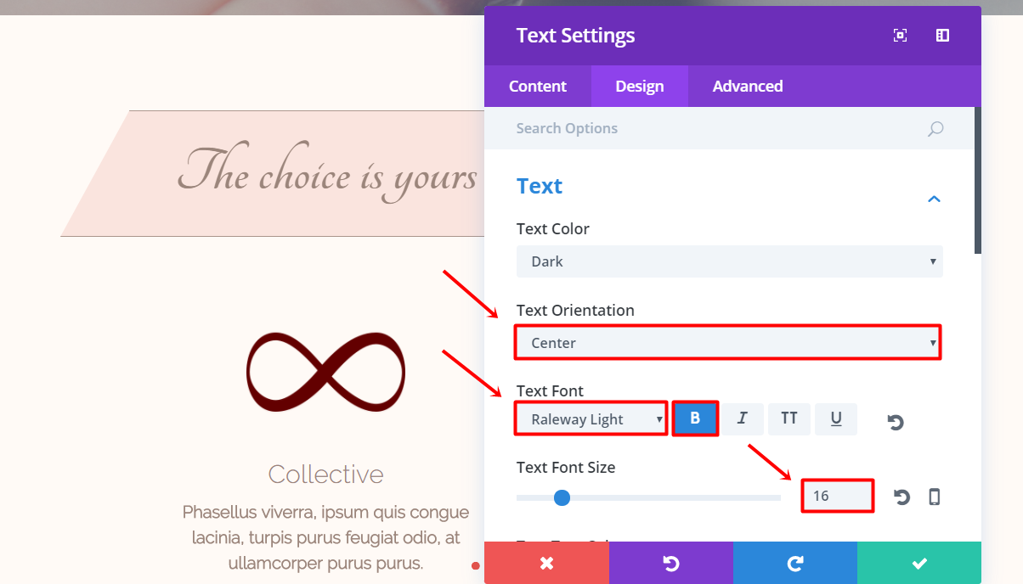The height and width of the screenshot is (584, 1023).
Task: Open responsive phone icon for font size
Action: [x=935, y=497]
